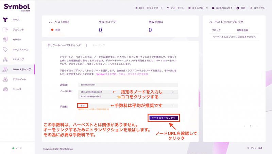Click Copyright 2021 NEM Software text
The width and height of the screenshot is (272, 154).
coord(58,149)
